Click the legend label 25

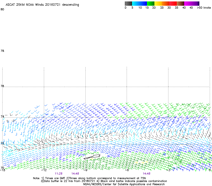(x=162, y=8)
